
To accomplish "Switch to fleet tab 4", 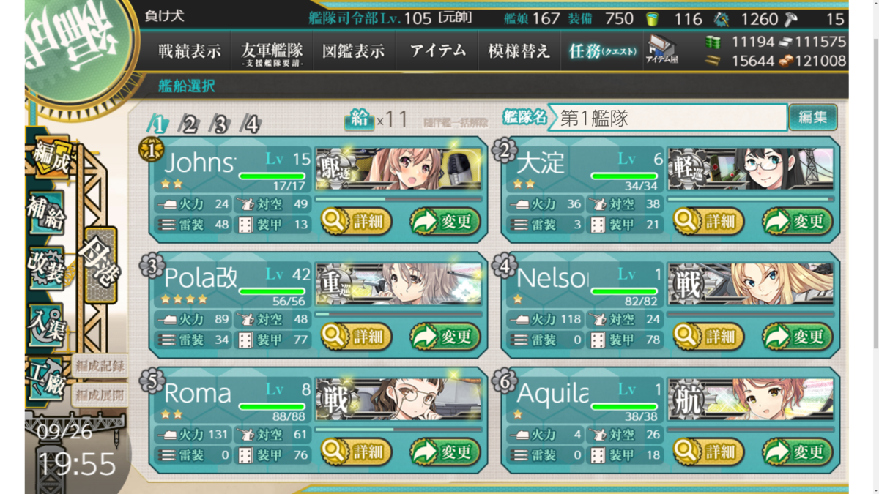I will pyautogui.click(x=251, y=124).
